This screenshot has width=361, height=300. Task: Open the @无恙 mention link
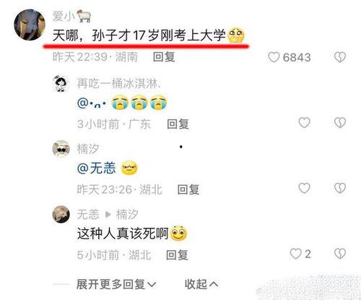pos(96,168)
